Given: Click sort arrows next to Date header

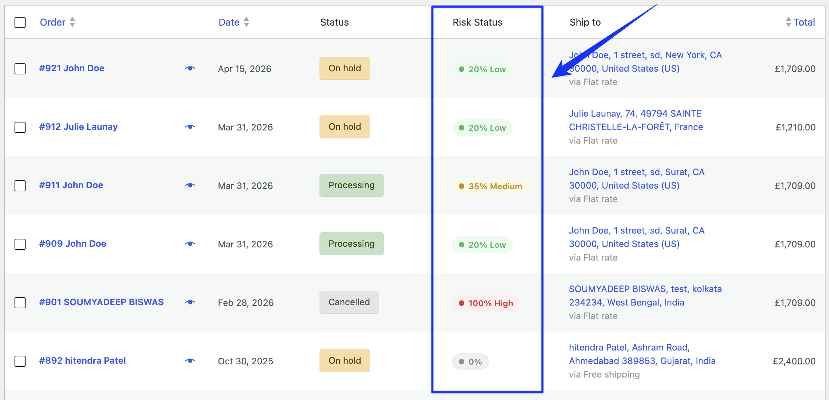Looking at the screenshot, I should (246, 22).
